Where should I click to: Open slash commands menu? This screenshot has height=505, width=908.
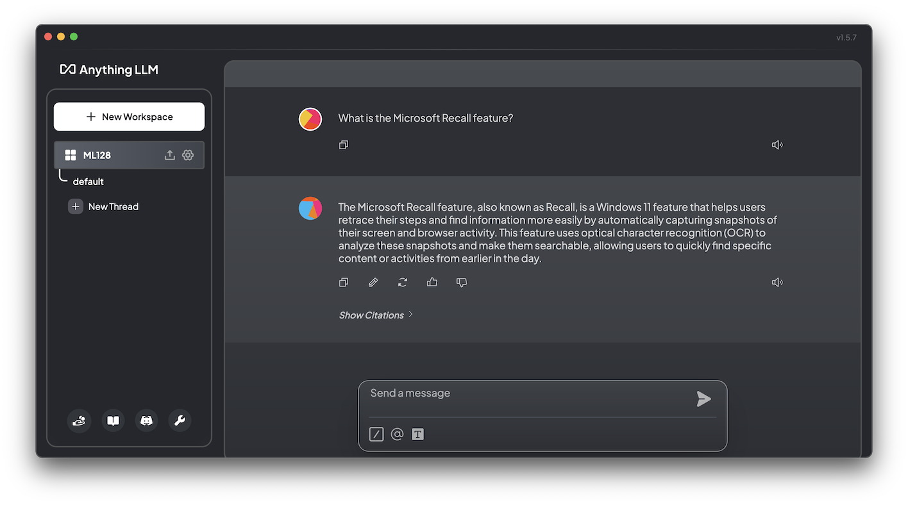point(376,435)
